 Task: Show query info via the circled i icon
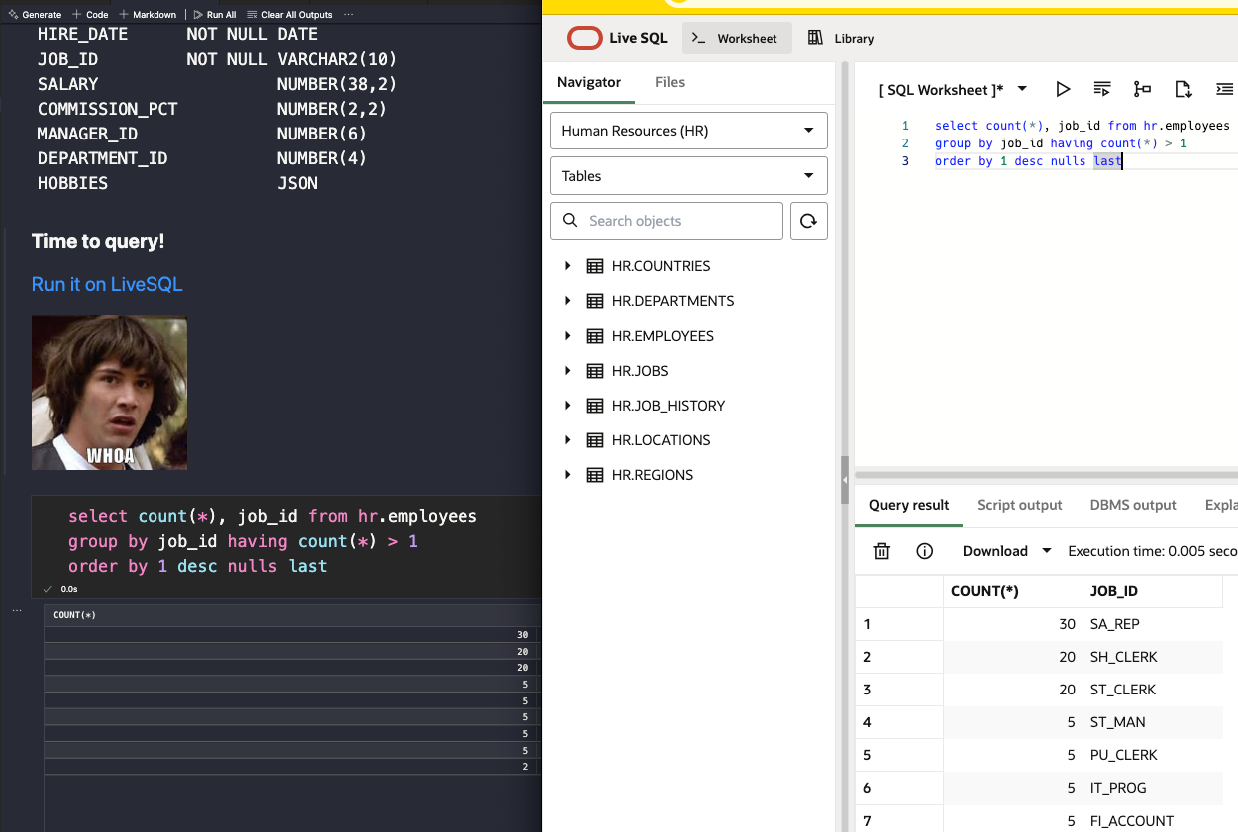click(924, 551)
